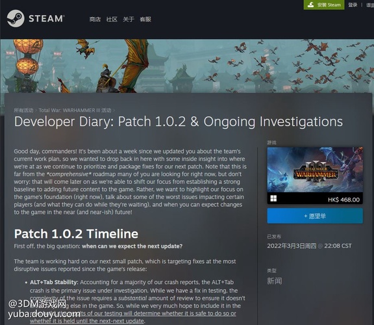Click the 安装 Steam button

pyautogui.click(x=324, y=5)
